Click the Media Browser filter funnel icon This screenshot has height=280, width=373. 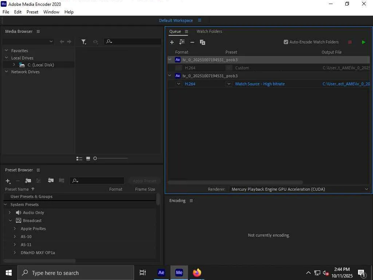point(83,42)
